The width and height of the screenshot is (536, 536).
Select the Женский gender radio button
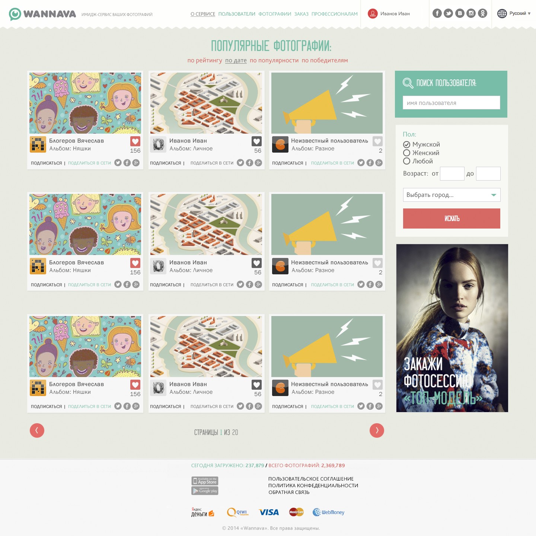[x=406, y=153]
